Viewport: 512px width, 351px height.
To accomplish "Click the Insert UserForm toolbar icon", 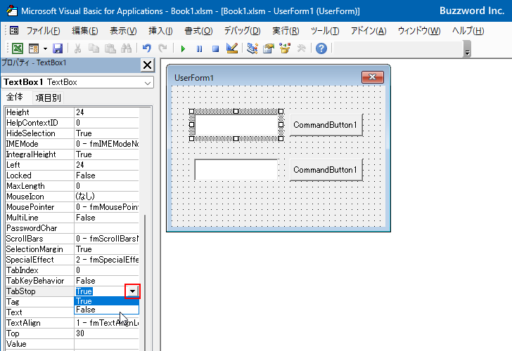I will 34,48.
